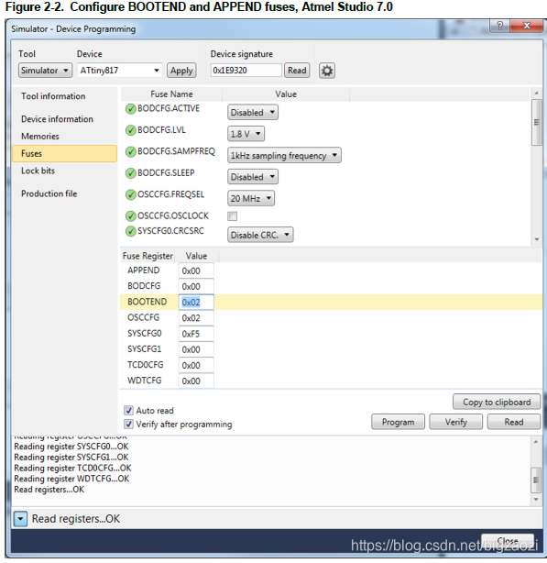The image size is (547, 563).
Task: Click green check icon beside BODCFG.LVL
Action: point(130,130)
